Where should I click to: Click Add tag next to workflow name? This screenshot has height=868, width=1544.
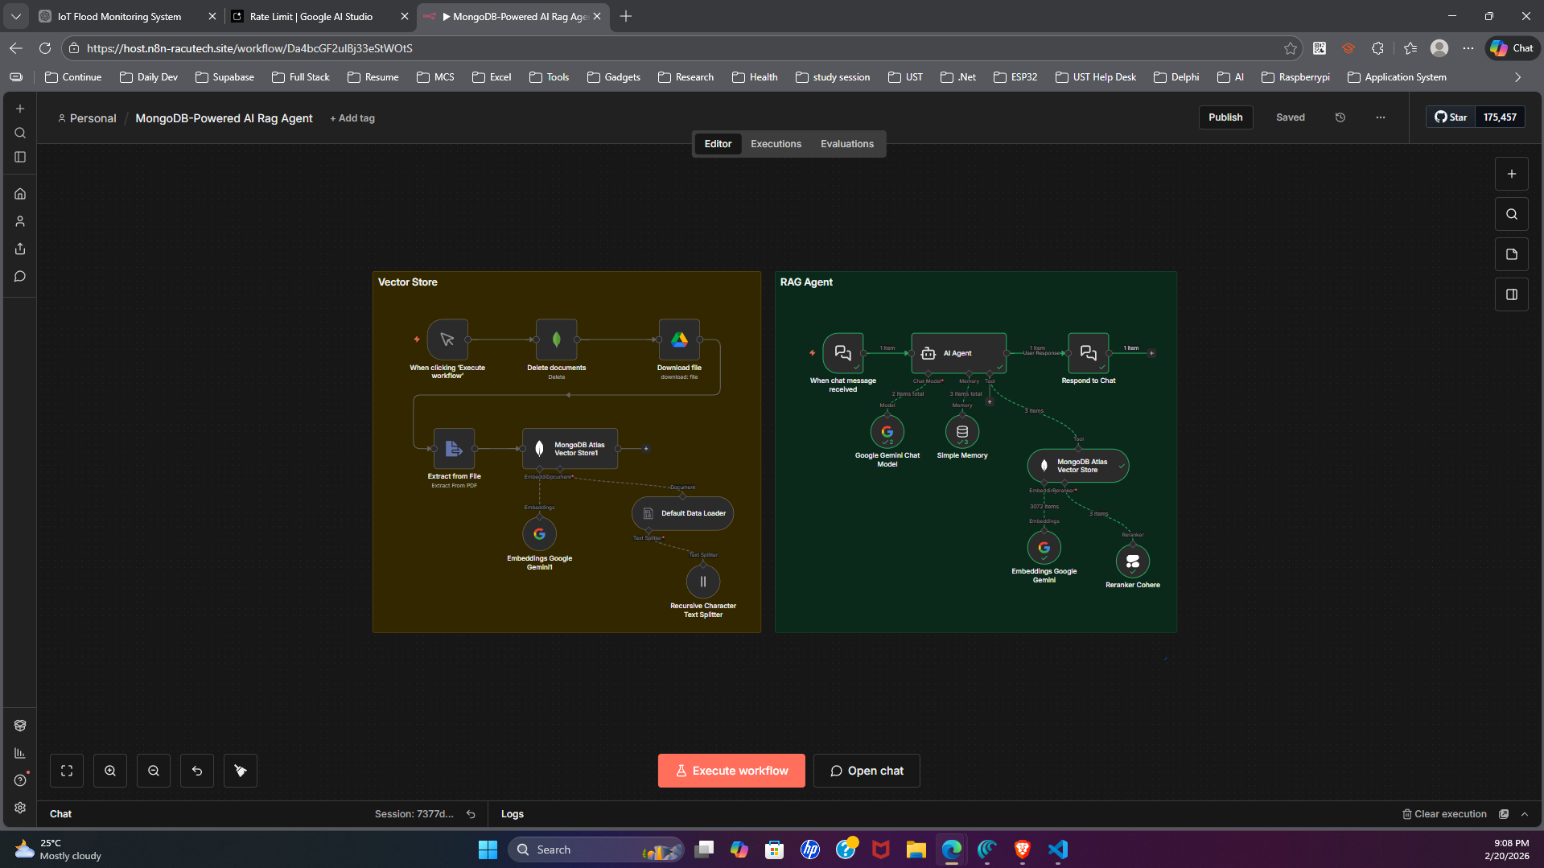352,117
